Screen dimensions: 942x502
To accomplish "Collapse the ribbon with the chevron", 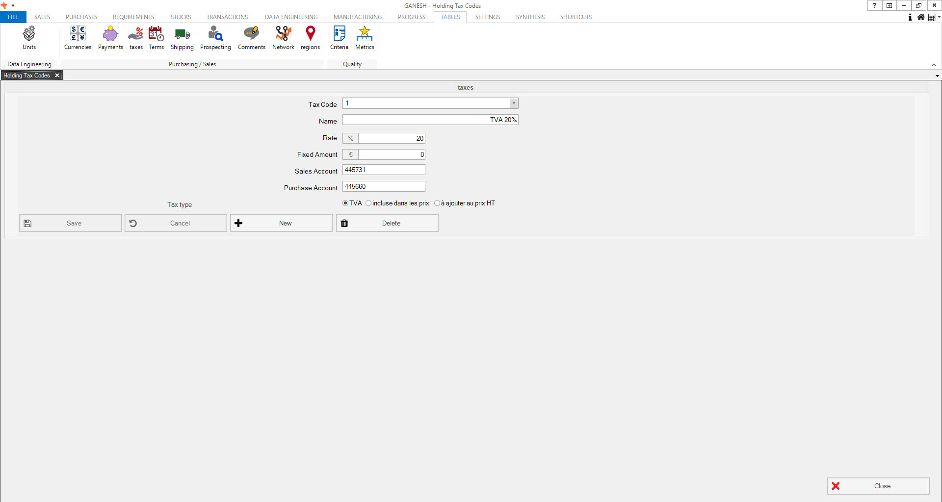I will click(x=934, y=65).
